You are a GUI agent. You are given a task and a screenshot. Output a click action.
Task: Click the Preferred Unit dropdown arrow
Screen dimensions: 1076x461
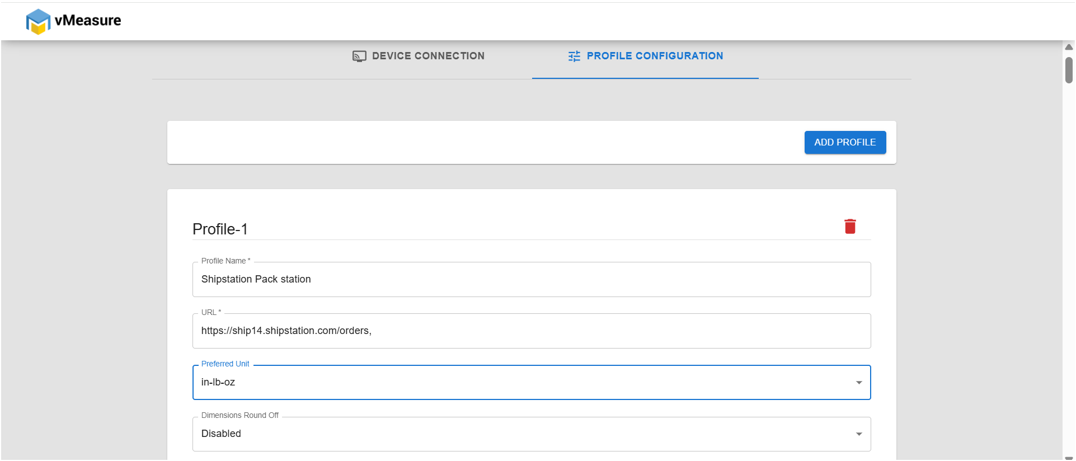859,383
